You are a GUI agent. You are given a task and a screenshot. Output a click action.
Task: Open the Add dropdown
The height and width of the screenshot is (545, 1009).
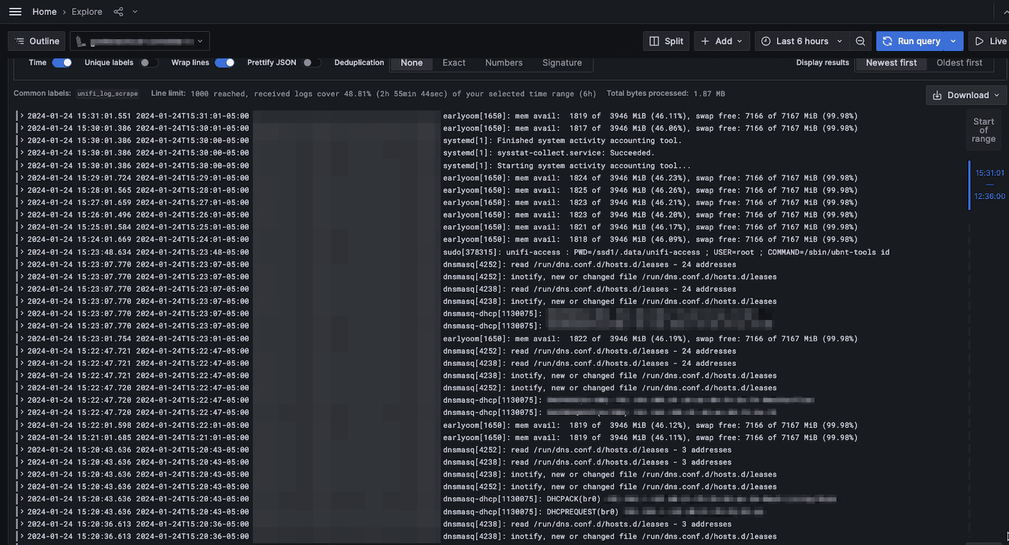(x=722, y=41)
